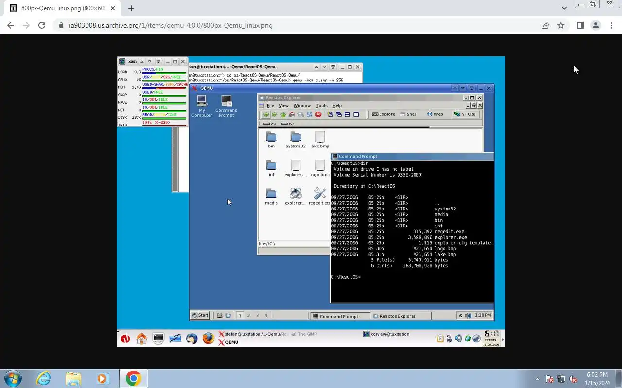Bookmark this page with star icon

561,25
